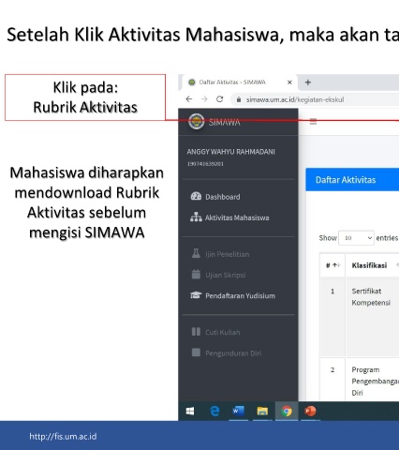Viewport: 399px width, 450px height.
Task: Click the Cuti Kuliah pause icon
Action: point(196,332)
